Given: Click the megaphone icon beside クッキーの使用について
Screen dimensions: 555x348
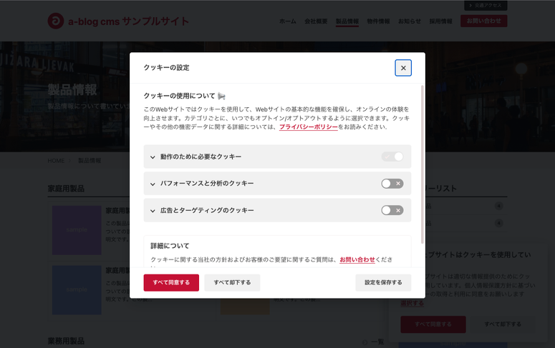Looking at the screenshot, I should (222, 96).
